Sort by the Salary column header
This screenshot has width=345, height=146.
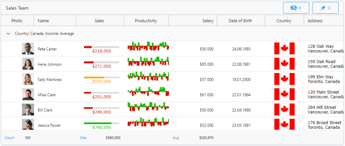point(193,21)
